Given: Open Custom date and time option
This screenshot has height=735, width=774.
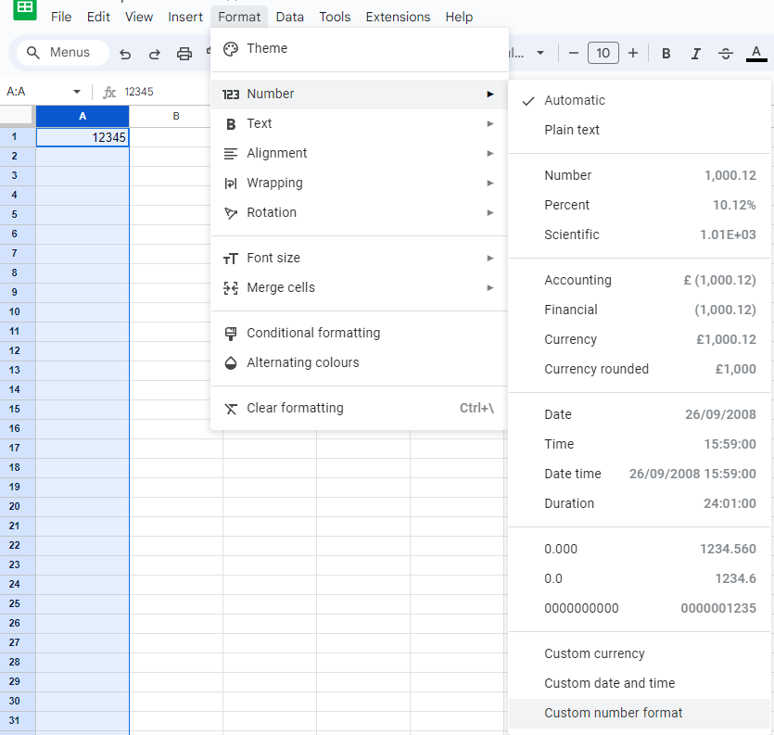Looking at the screenshot, I should pyautogui.click(x=640, y=683).
